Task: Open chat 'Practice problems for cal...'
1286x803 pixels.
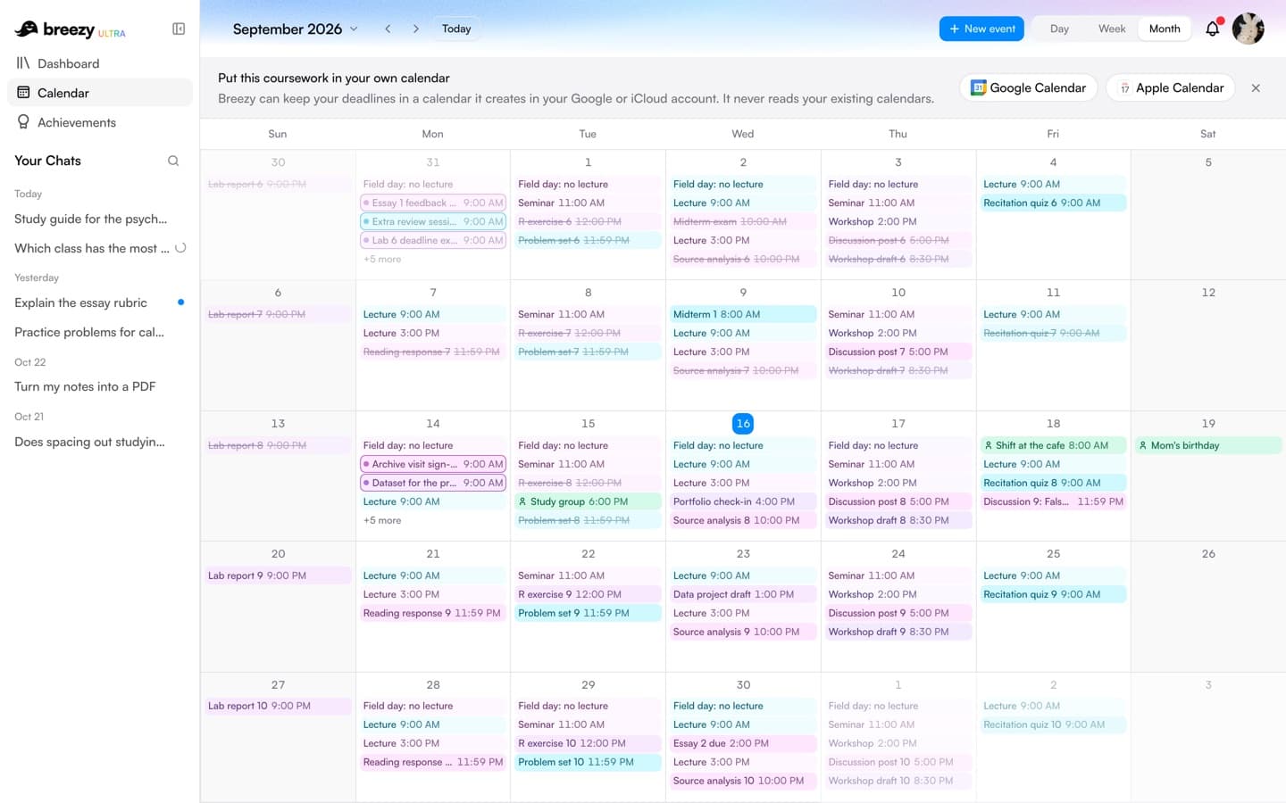Action: 100,332
